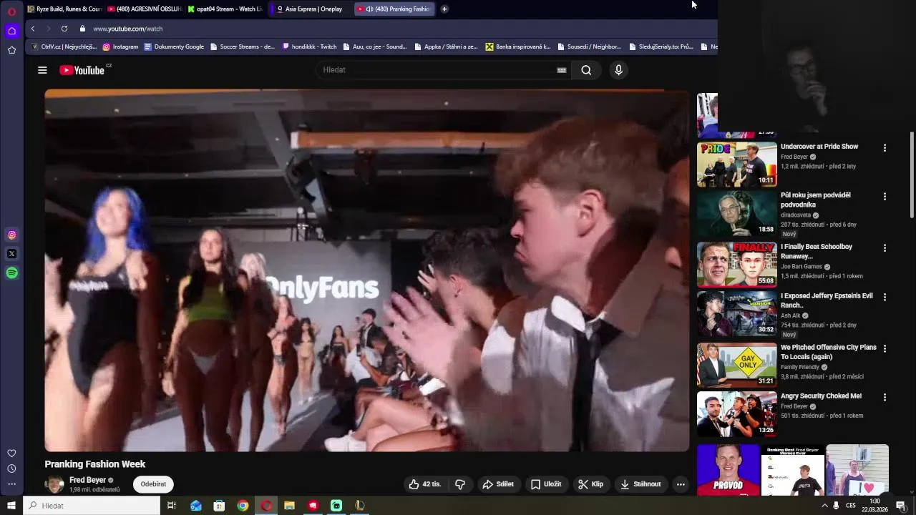The height and width of the screenshot is (515, 916).
Task: Click the Fred Beyer channel avatar
Action: pos(54,485)
